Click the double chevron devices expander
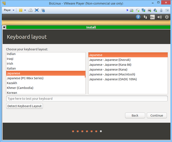Image resolution: width=172 pixels, height=142 pixels. coord(127,10)
